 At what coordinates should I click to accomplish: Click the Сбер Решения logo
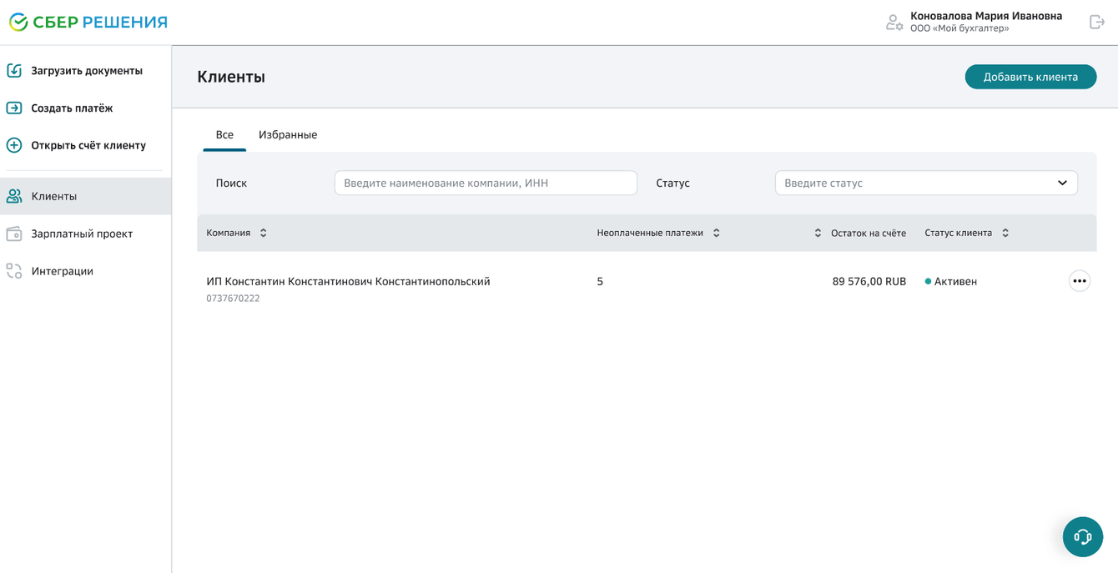(x=88, y=23)
